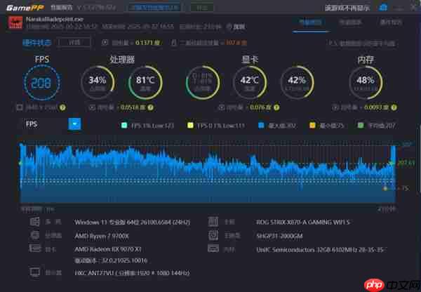
Task: Click the graphics card icon beside Radeon RX 9070 XT
Action: coord(35,248)
